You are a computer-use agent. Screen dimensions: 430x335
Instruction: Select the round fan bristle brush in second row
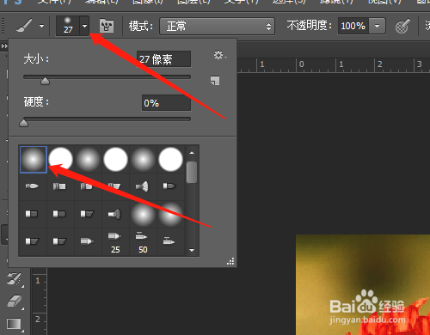(x=143, y=186)
